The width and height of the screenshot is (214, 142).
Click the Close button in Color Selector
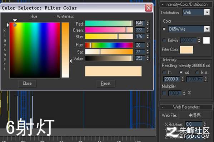coord(27,83)
